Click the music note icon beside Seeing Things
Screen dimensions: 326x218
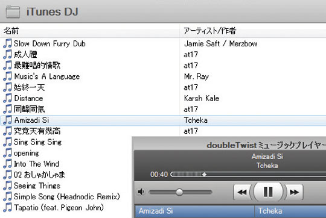click(7, 185)
